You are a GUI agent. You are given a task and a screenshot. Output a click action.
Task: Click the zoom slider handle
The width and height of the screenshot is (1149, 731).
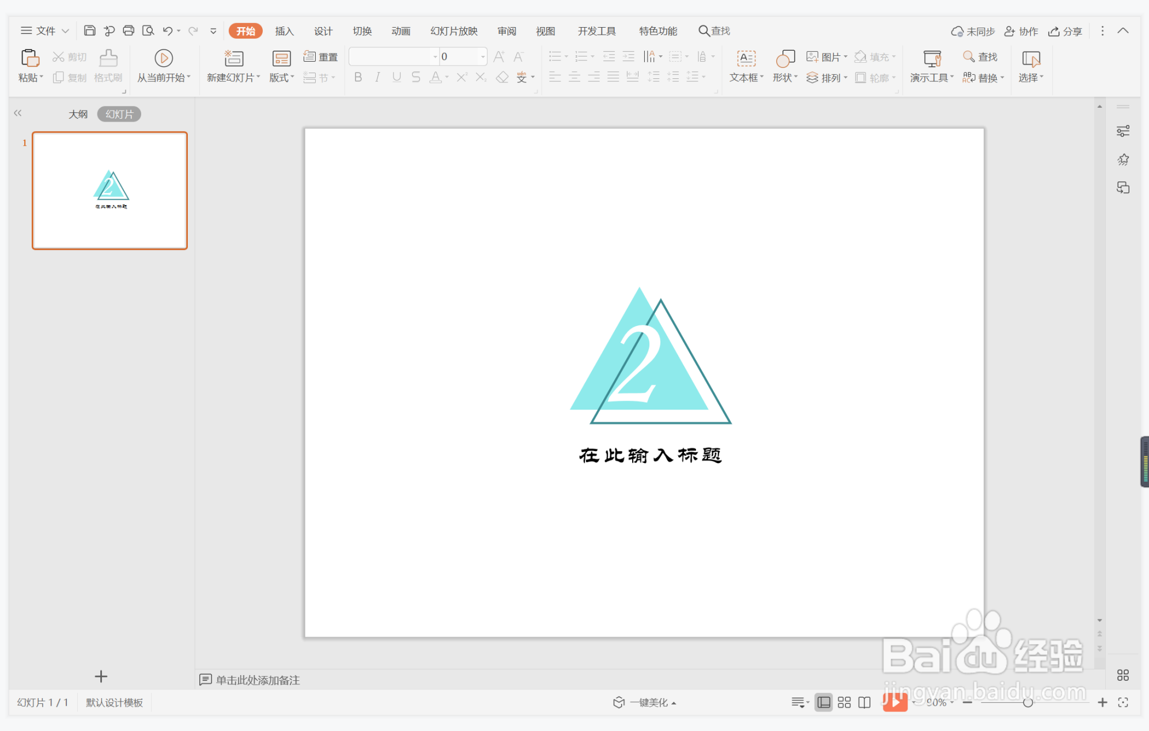pyautogui.click(x=1027, y=702)
